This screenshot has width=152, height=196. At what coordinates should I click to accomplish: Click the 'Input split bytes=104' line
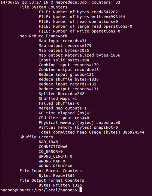point(64,60)
